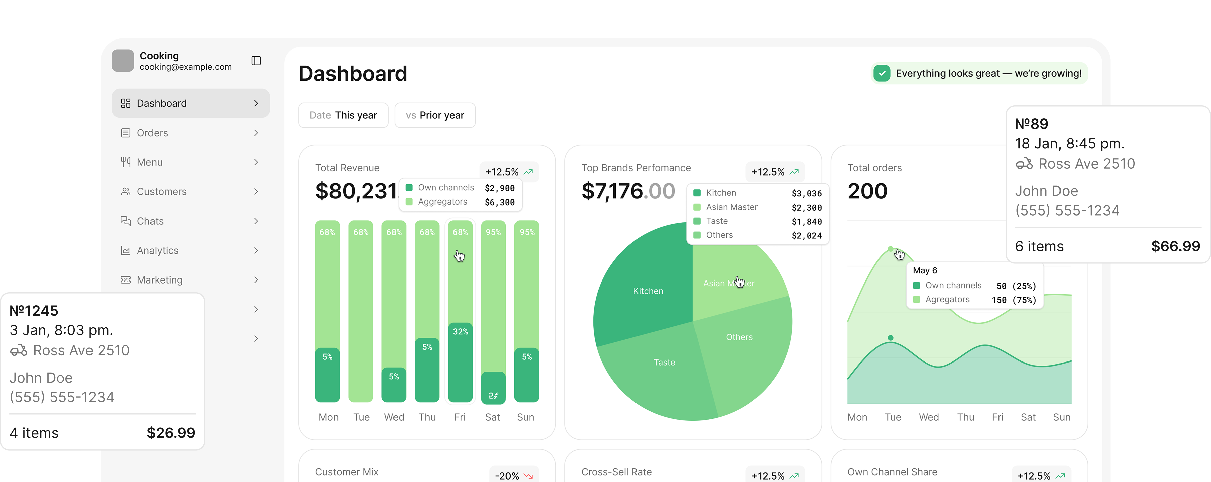Image resolution: width=1211 pixels, height=482 pixels.
Task: Click the Everything looks great banner
Action: pos(979,73)
